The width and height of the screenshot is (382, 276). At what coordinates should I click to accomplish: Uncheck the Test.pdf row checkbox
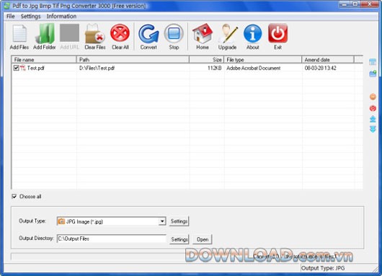point(16,68)
